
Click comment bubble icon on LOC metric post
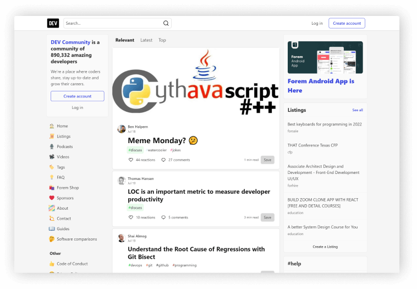[x=163, y=217]
